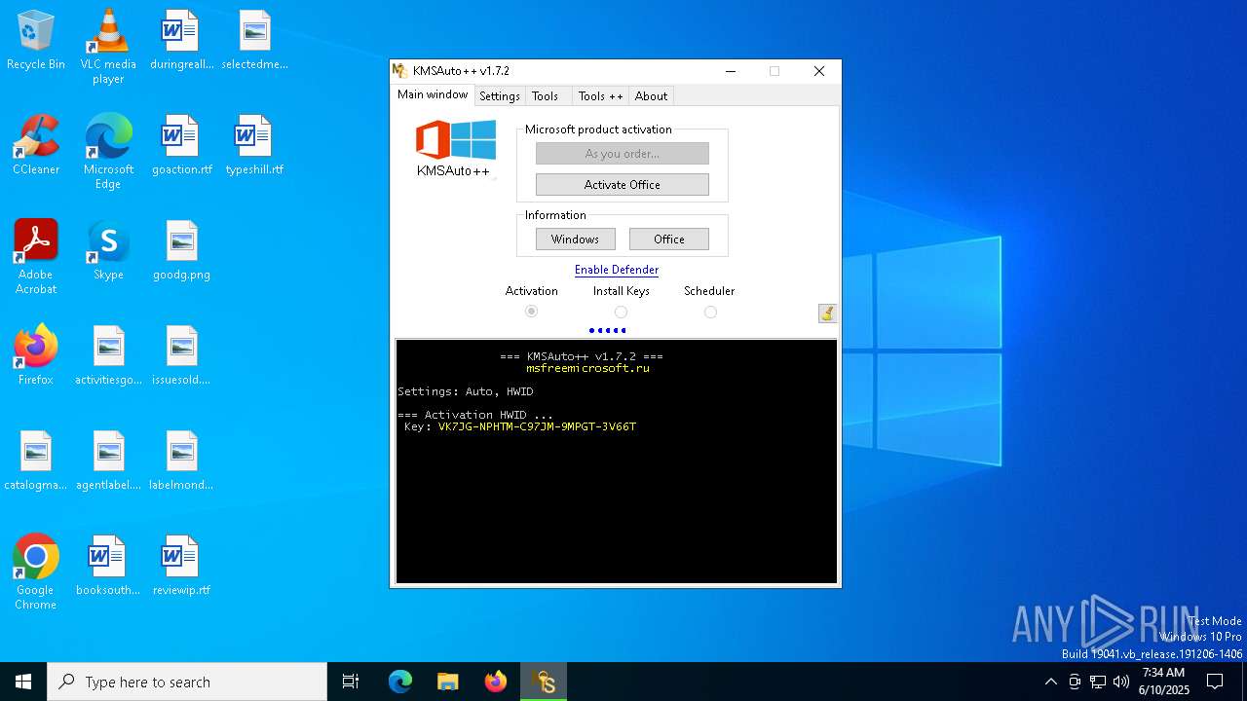Screen dimensions: 1247x701
Task: Click the Activate Office button
Action: click(623, 184)
